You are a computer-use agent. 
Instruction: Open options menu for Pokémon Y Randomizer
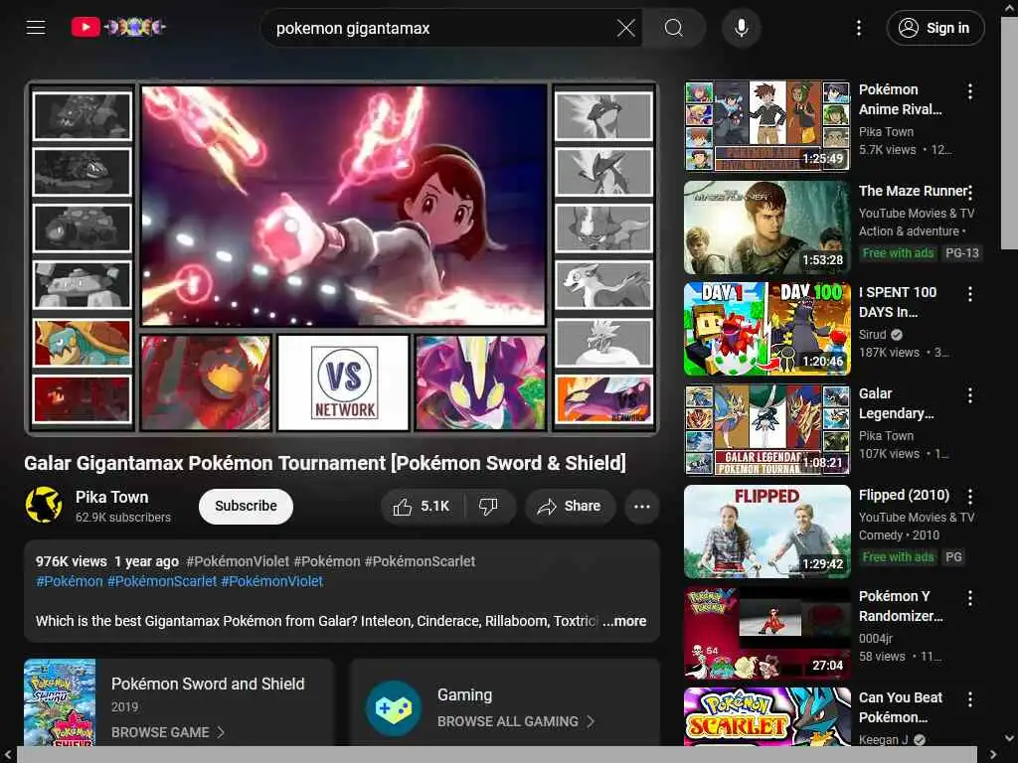tap(970, 598)
